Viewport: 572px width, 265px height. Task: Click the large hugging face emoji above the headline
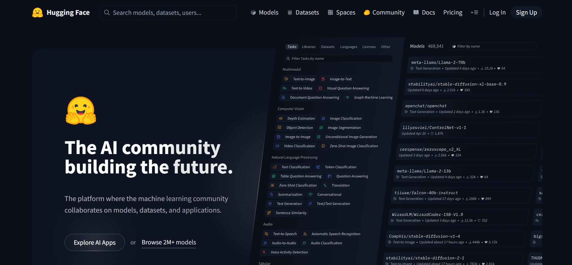pyautogui.click(x=81, y=111)
